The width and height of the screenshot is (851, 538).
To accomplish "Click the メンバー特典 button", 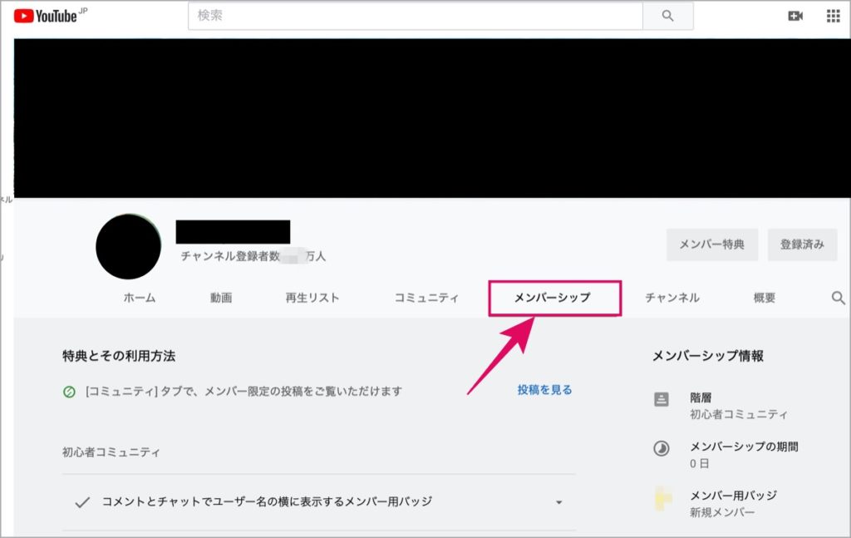I will pos(711,244).
